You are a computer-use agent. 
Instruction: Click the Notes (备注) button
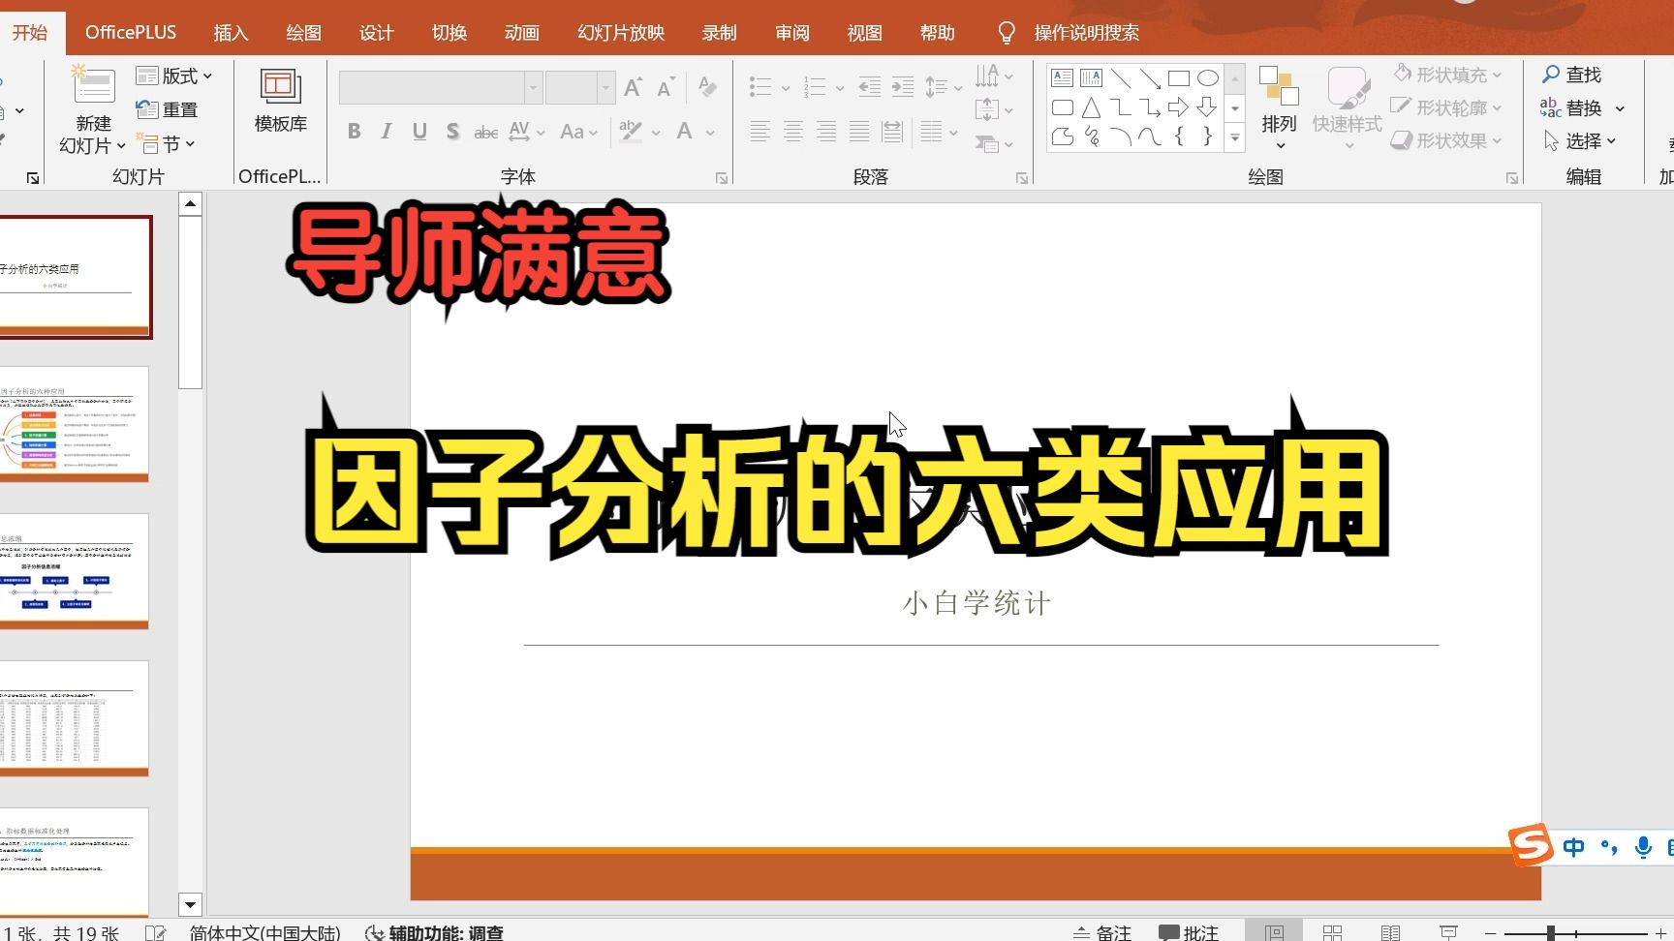tap(1102, 932)
